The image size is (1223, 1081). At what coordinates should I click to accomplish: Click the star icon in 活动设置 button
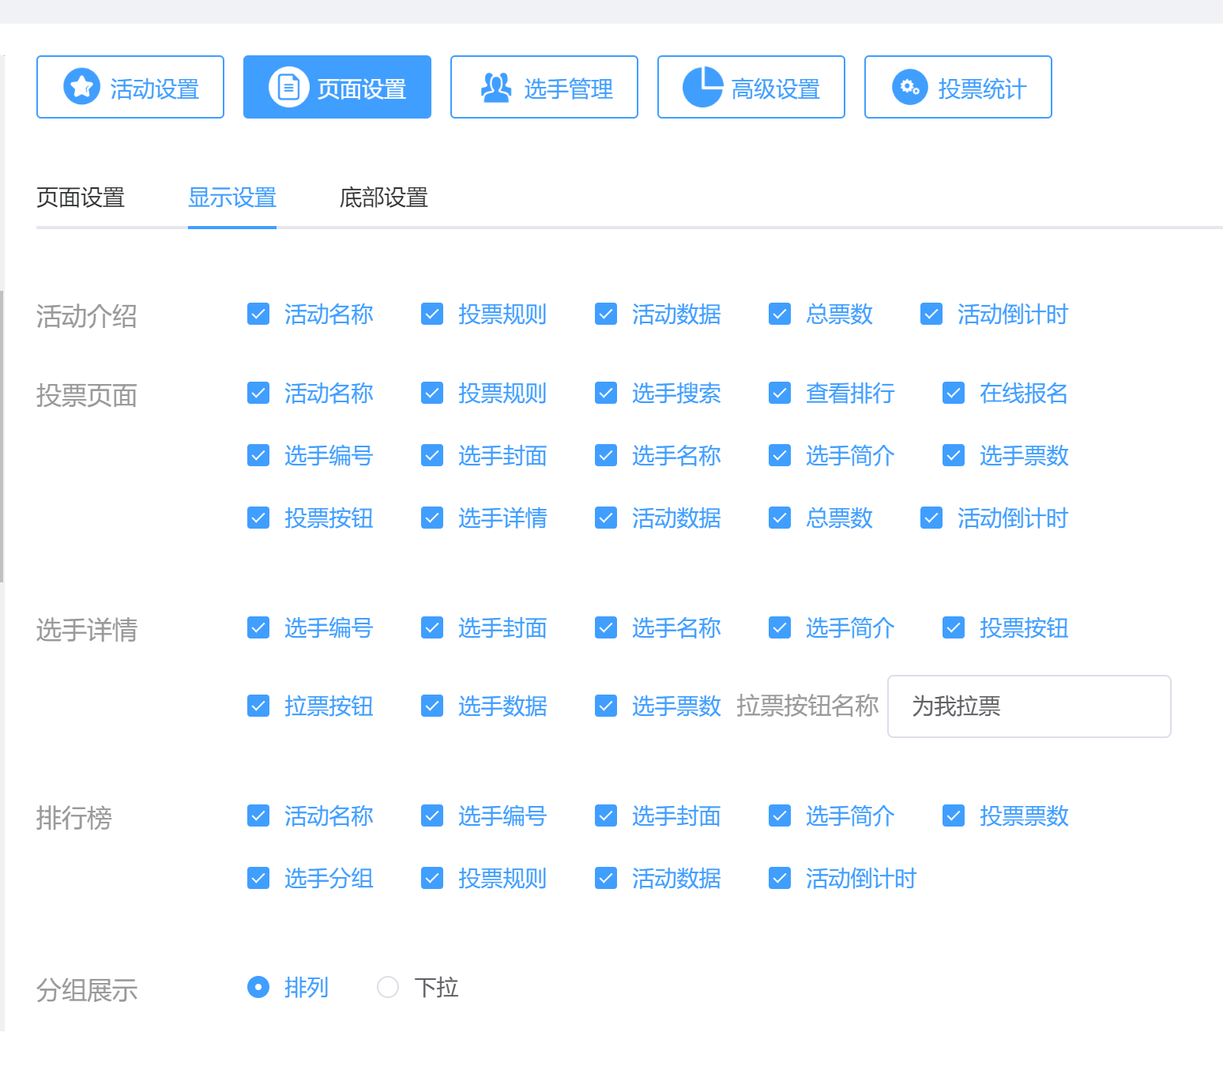(x=81, y=87)
